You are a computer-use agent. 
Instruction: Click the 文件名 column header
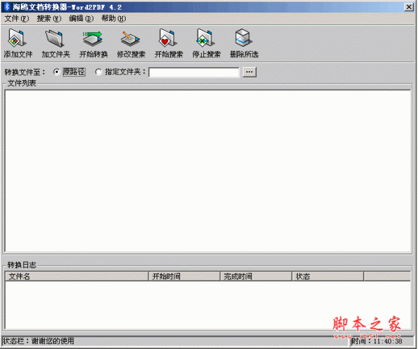tap(77, 276)
